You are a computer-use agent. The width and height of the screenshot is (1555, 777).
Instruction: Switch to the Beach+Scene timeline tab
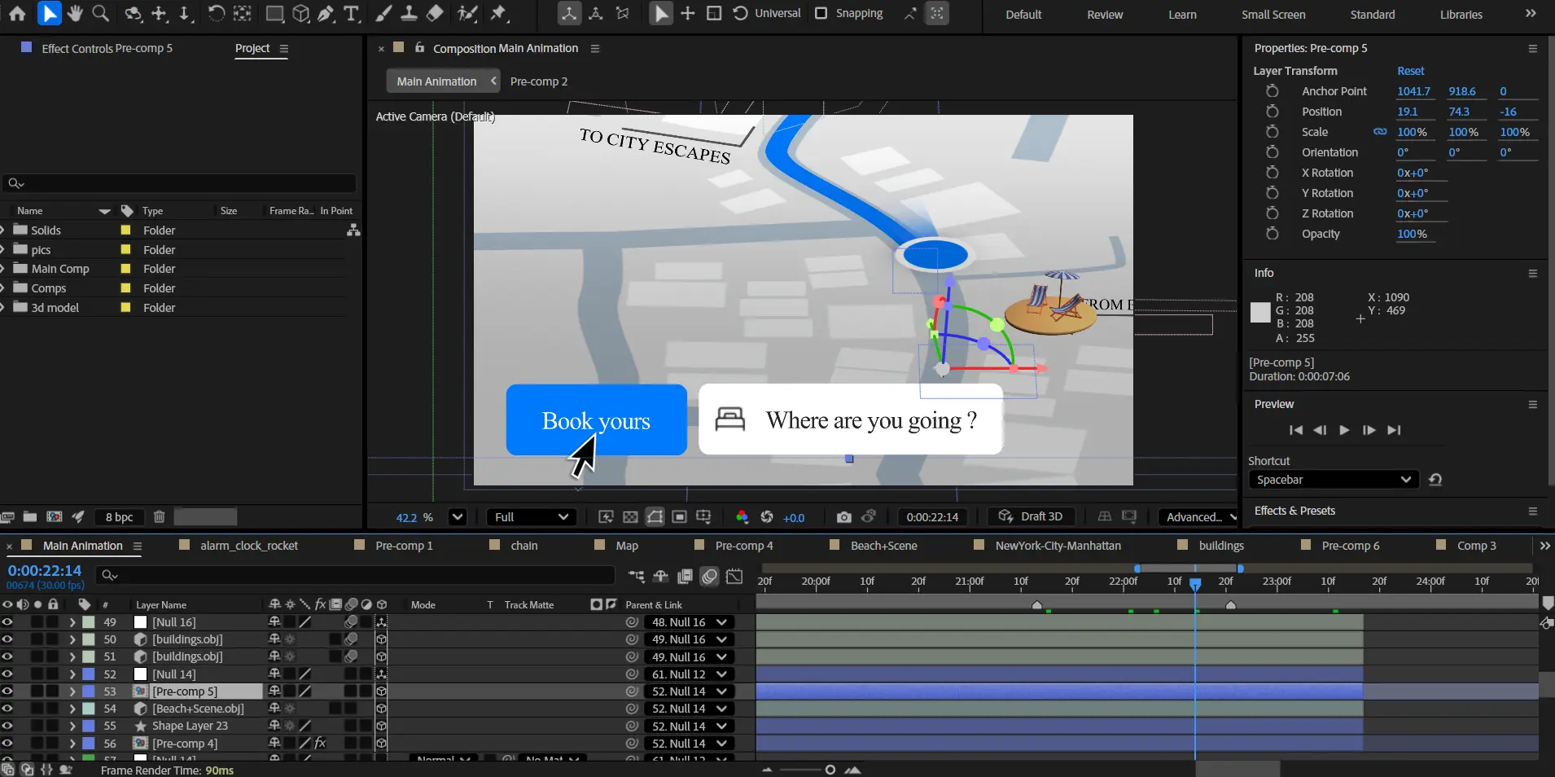(883, 546)
